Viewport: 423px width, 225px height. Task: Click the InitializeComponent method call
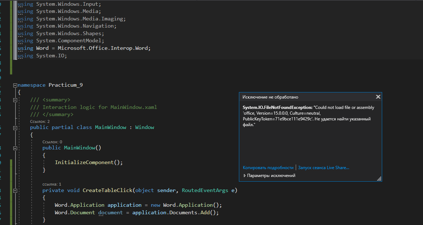(x=84, y=162)
